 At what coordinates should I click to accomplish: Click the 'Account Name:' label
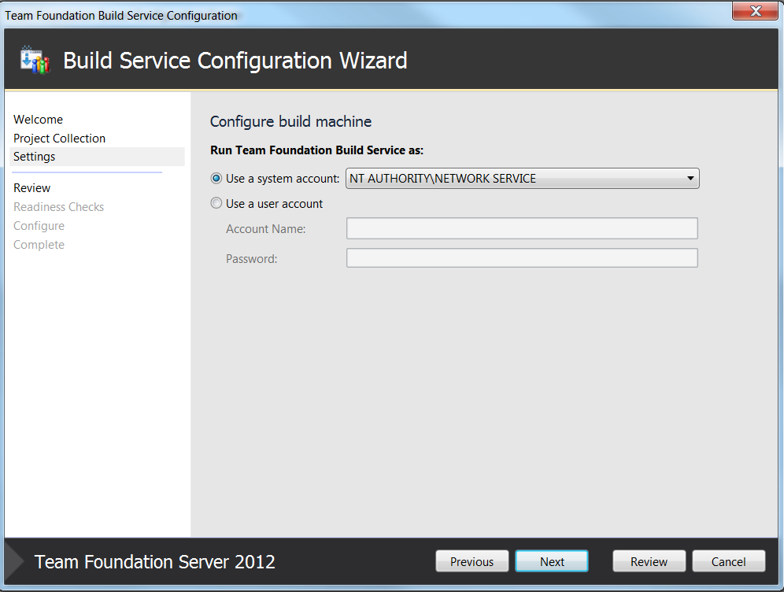point(265,229)
